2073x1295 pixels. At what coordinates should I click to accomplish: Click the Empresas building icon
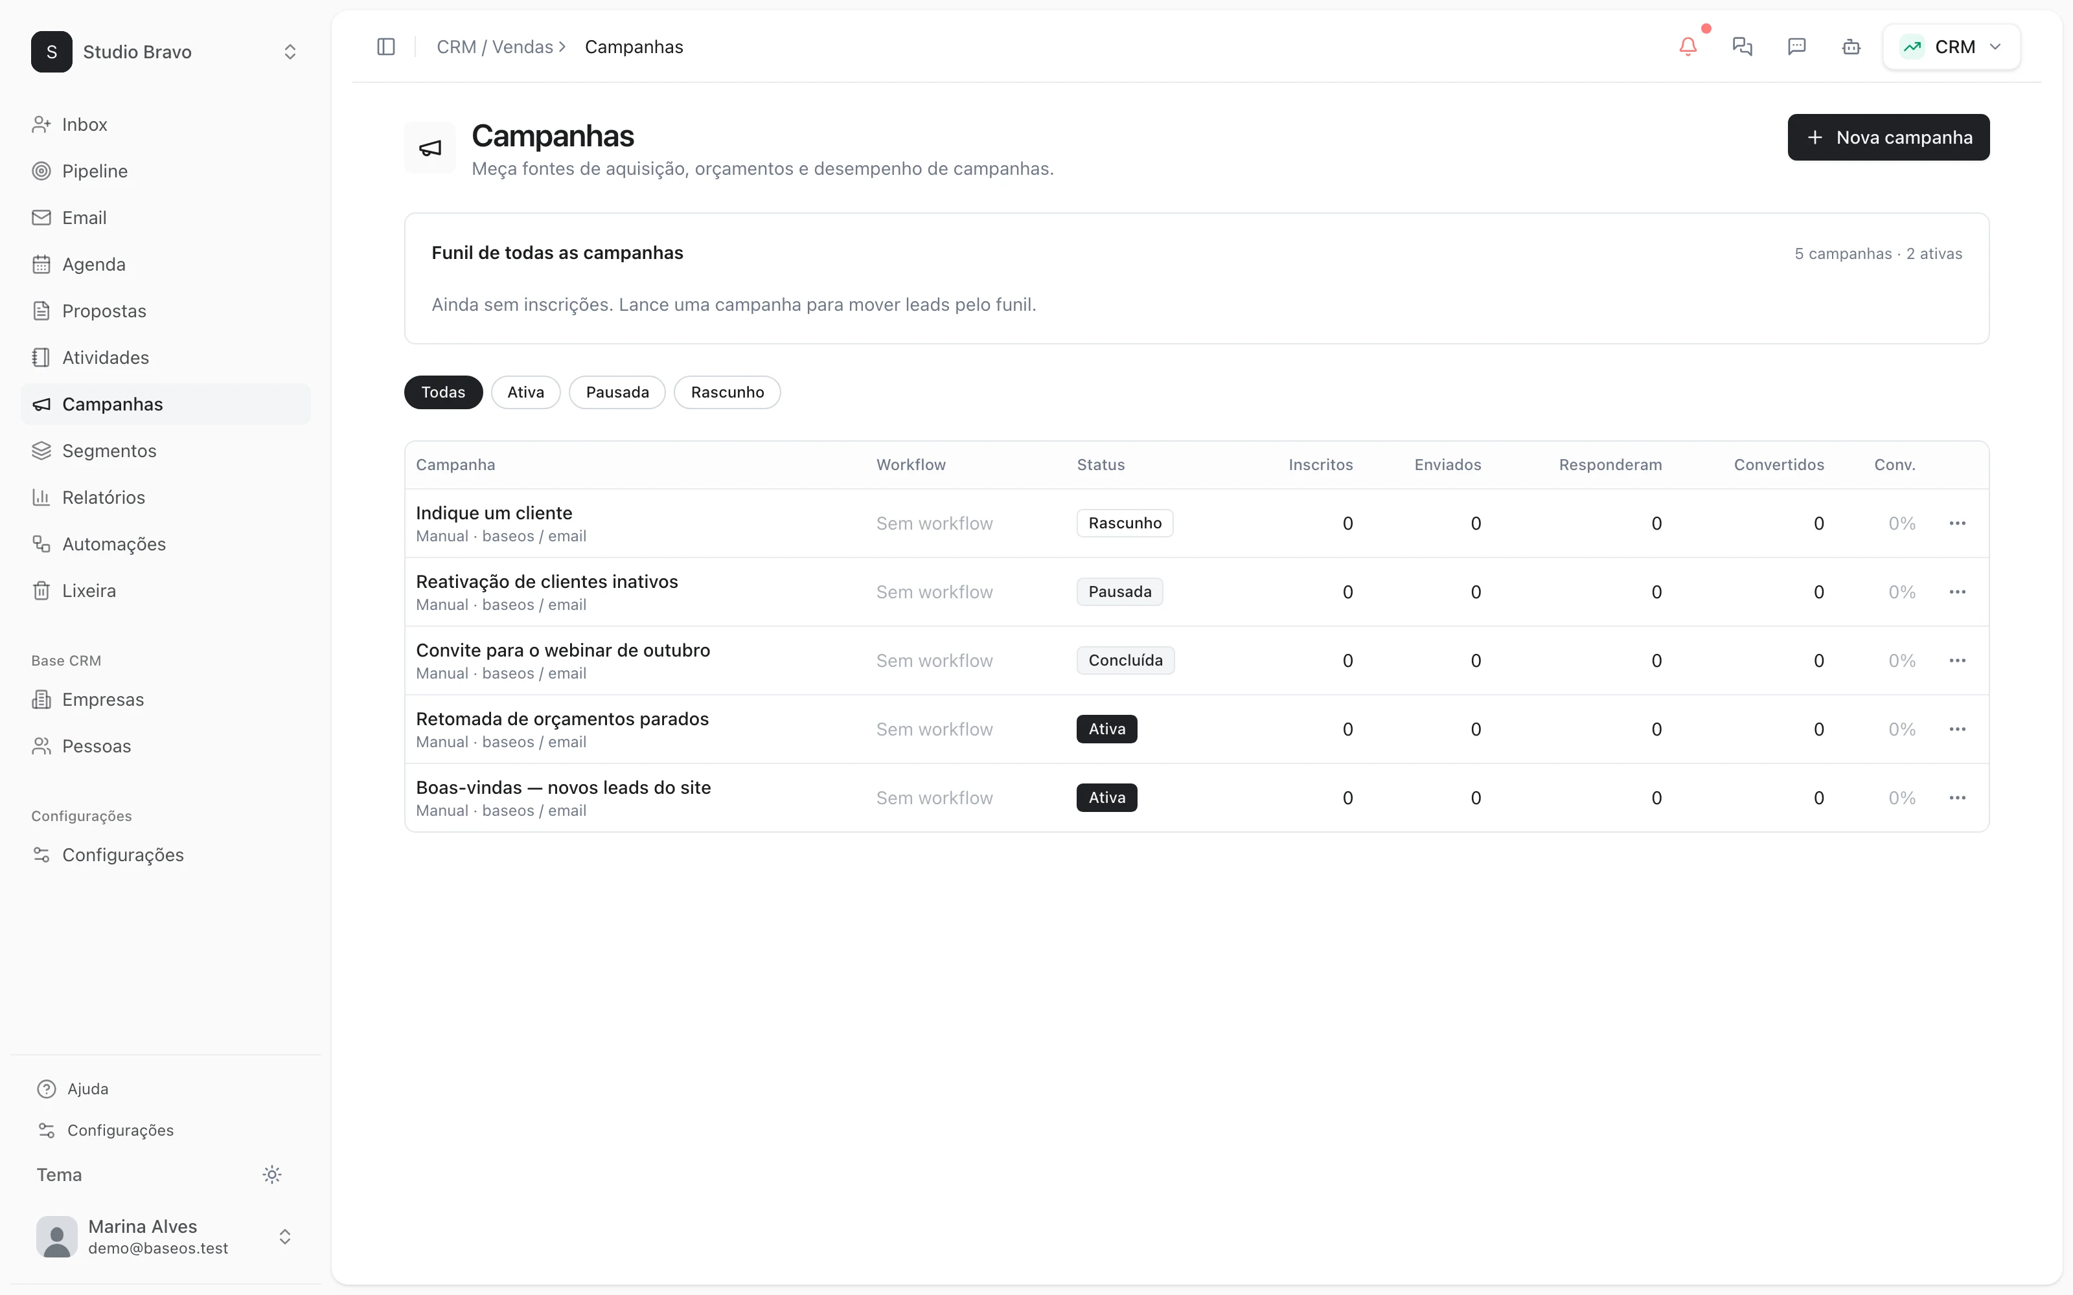pos(41,700)
